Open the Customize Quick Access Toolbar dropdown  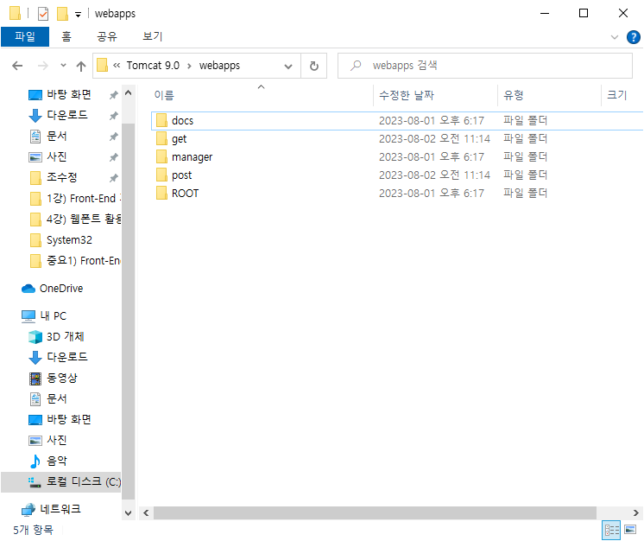78,15
